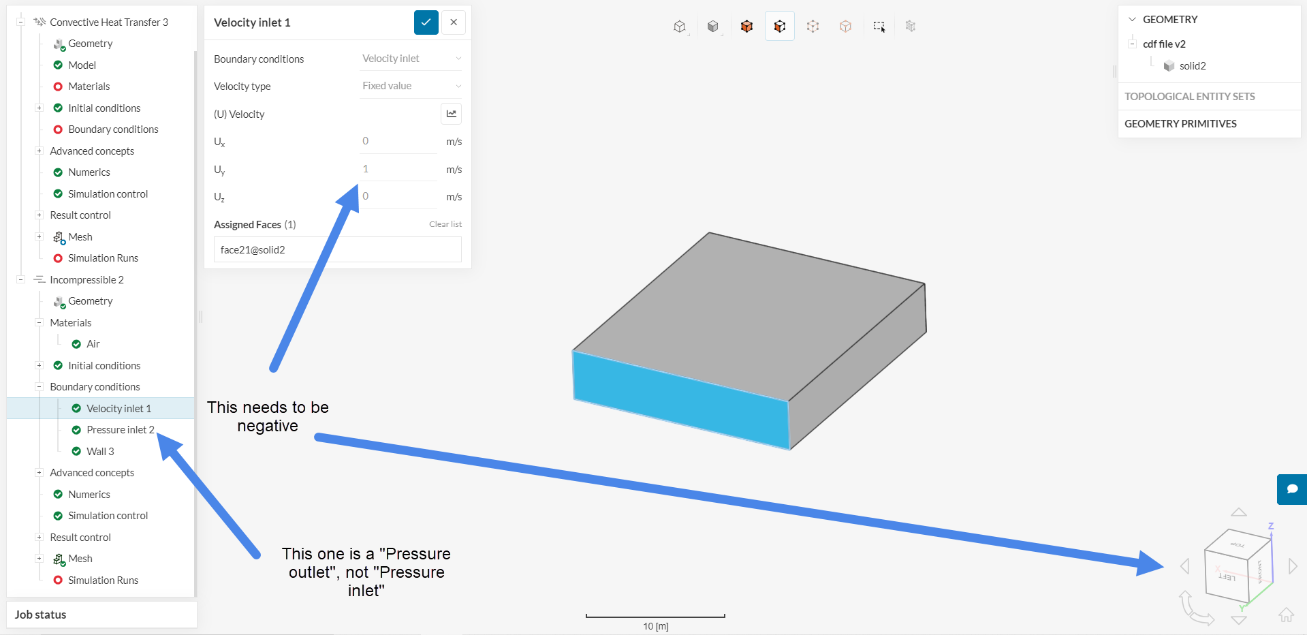This screenshot has height=635, width=1307.
Task: Open Boundary conditions under Convective Heat Transfer 3
Action: click(x=113, y=129)
